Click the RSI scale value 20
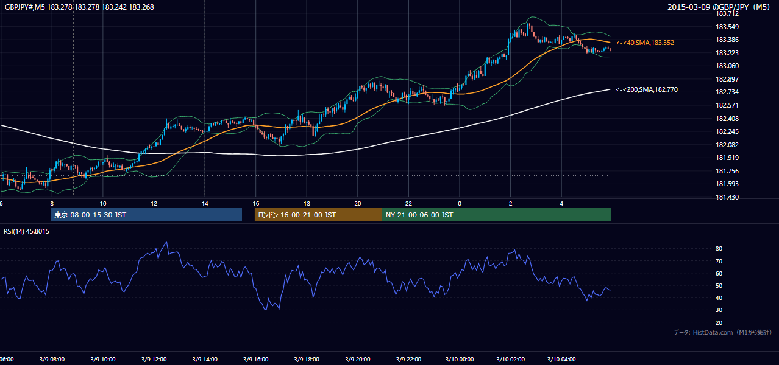This screenshot has width=779, height=365. (719, 322)
